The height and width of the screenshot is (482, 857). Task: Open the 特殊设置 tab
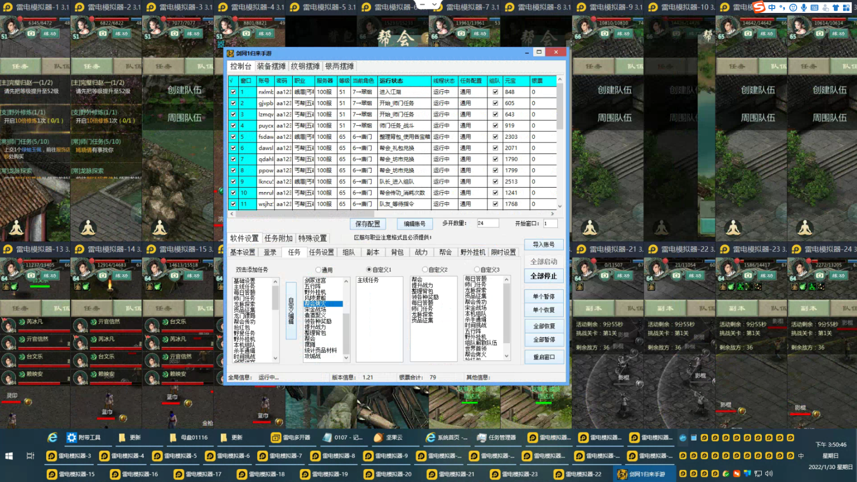click(x=313, y=238)
